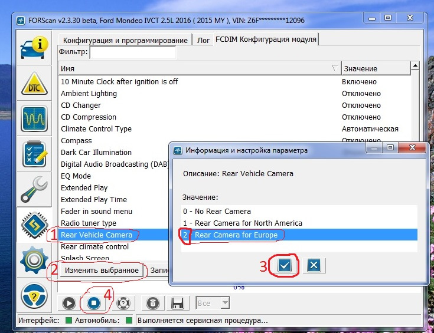The image size is (434, 333).
Task: Select the Rear Vehicle Camera row
Action: (x=113, y=235)
